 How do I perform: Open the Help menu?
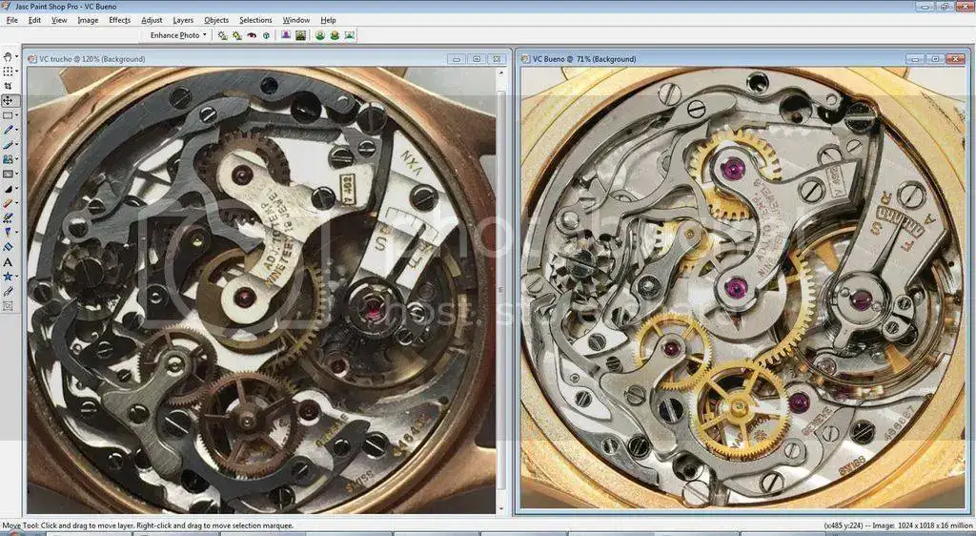pyautogui.click(x=328, y=20)
